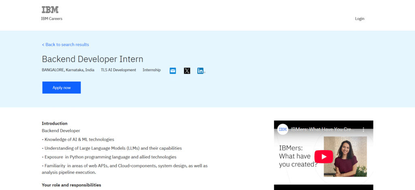Click the Internship job type label
Image resolution: width=415 pixels, height=190 pixels.
pos(152,70)
